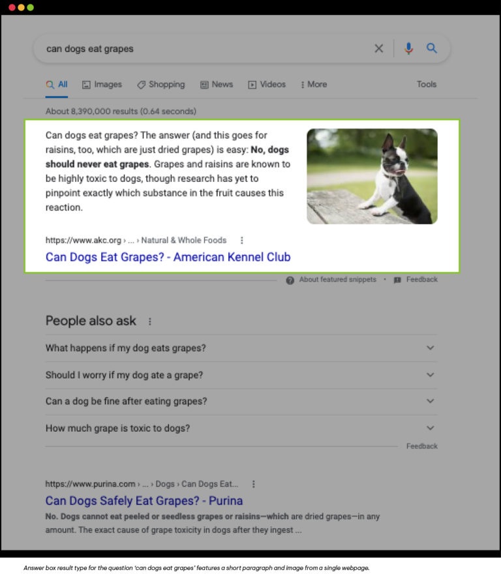
Task: Click the dog photo in featured snippet
Action: coord(372,176)
